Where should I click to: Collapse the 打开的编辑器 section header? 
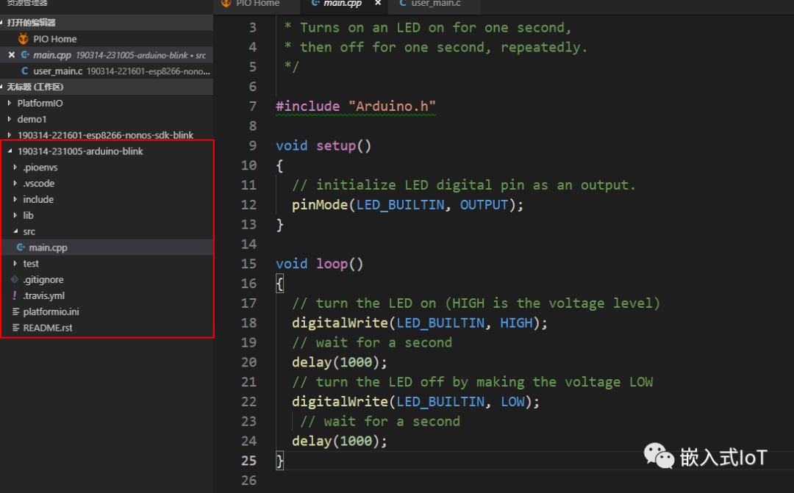coord(31,23)
